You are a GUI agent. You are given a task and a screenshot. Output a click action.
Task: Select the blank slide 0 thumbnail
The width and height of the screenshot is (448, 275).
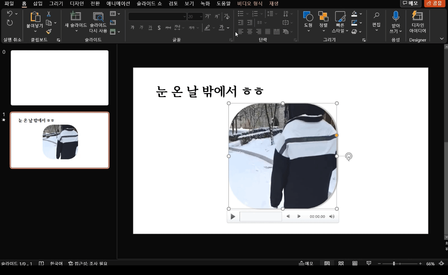pos(60,78)
